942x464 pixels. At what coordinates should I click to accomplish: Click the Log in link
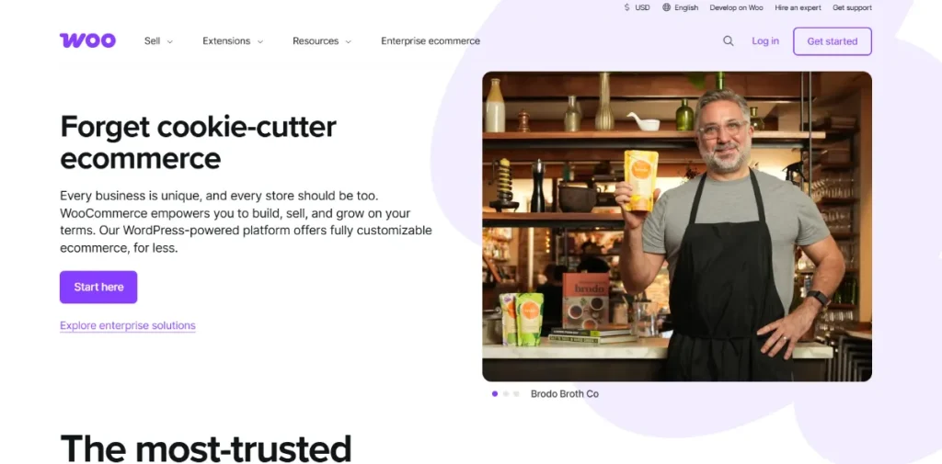765,40
